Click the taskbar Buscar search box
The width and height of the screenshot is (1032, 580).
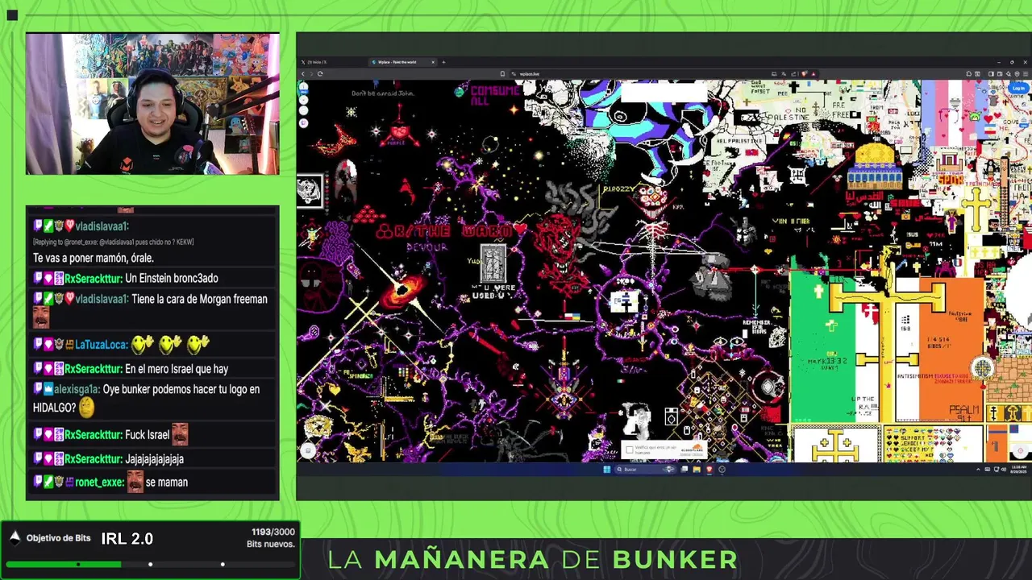645,469
